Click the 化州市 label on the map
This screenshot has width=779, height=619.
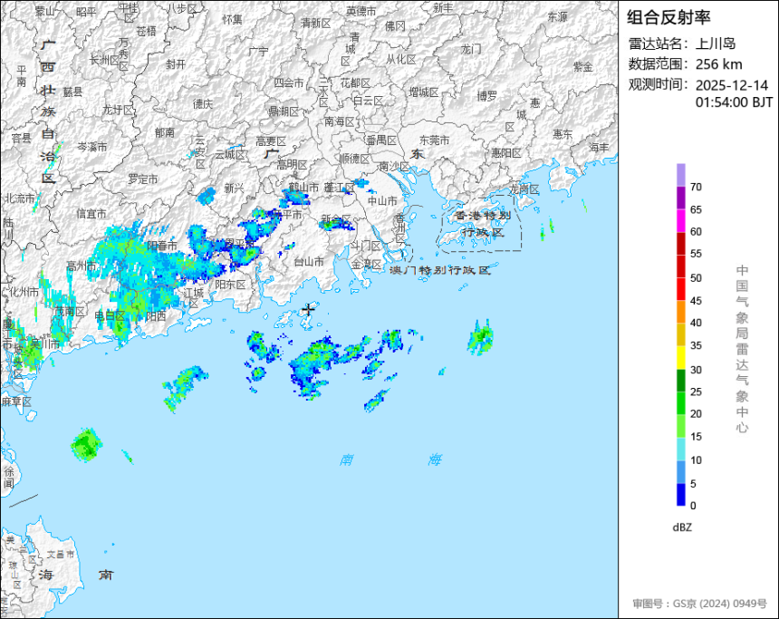(24, 292)
